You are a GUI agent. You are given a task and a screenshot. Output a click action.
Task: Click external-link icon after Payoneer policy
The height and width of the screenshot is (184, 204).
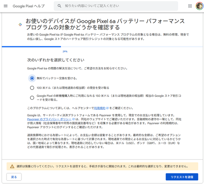point(74,119)
